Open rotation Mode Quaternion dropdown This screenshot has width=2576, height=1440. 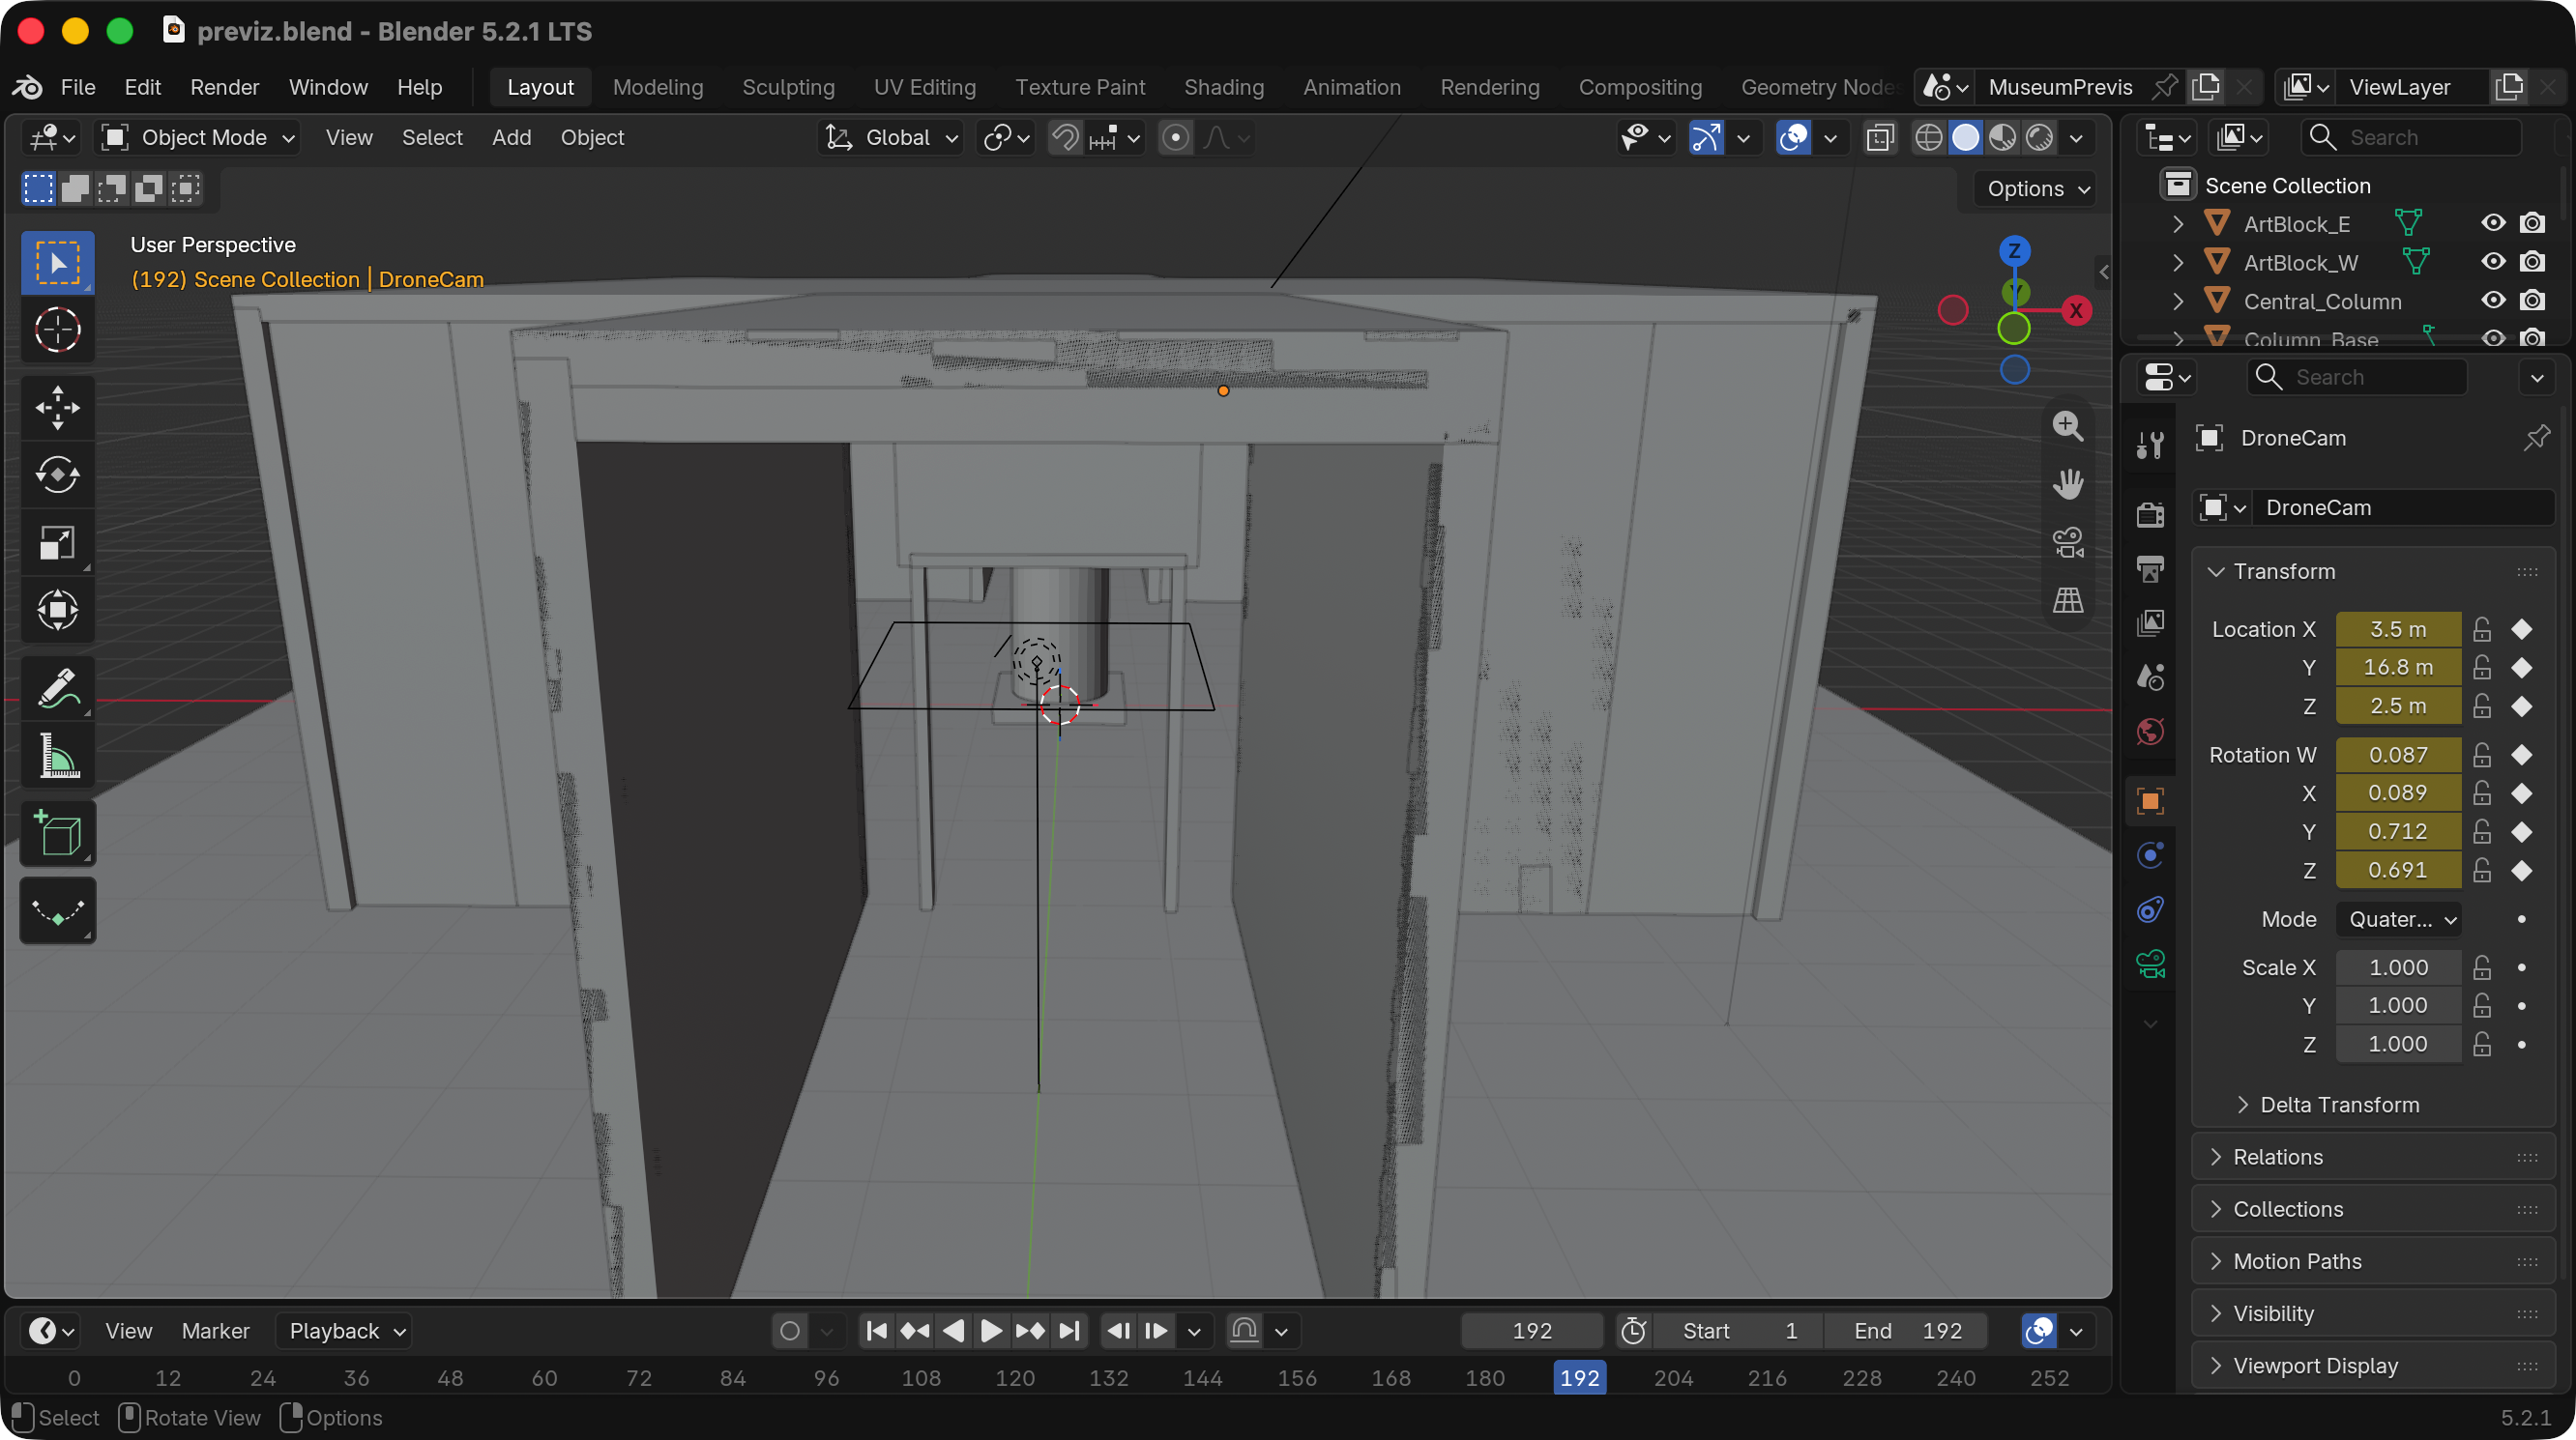2399,919
